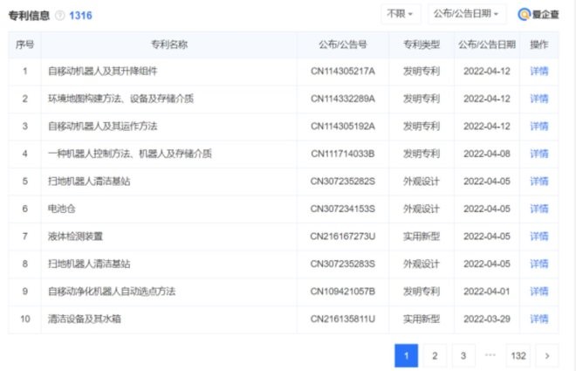Viewport: 576px width, 371px height.
Task: Open 详情 for 环境地图构建方法 patent
Action: point(539,98)
